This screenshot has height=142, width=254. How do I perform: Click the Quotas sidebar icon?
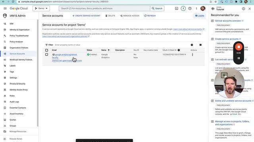click(5, 120)
